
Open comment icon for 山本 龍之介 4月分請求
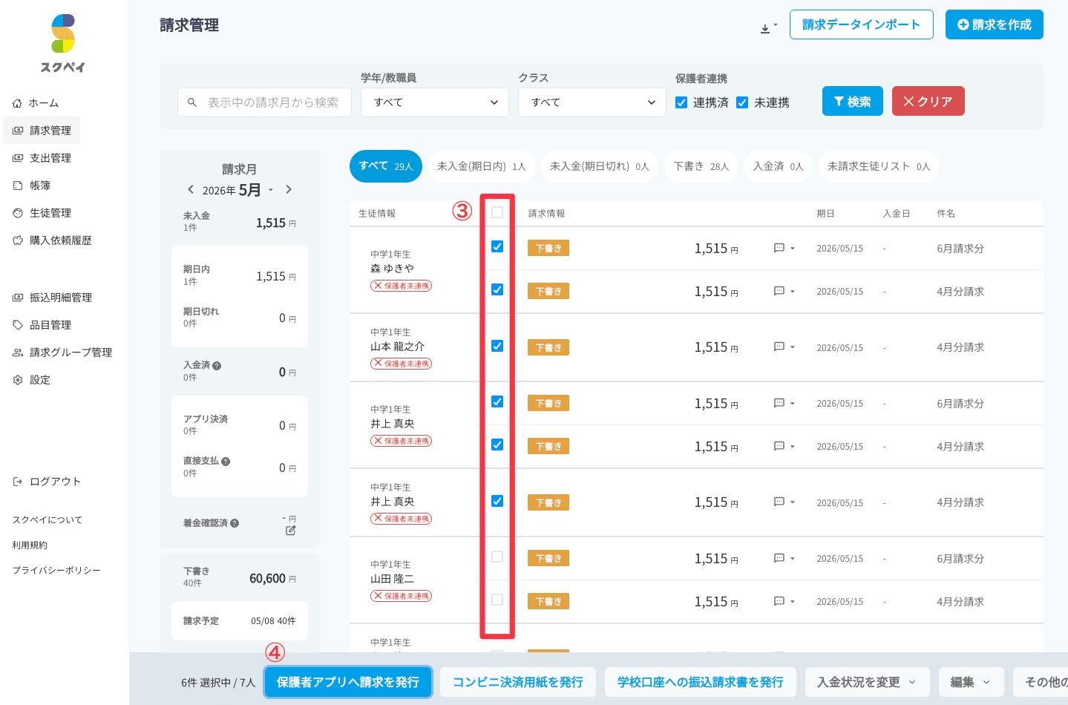pos(779,347)
